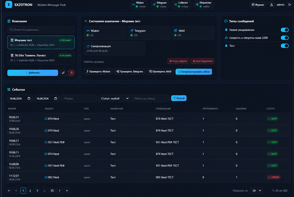Click Проверить Telegram button
This screenshot has width=294, height=197.
point(130,71)
